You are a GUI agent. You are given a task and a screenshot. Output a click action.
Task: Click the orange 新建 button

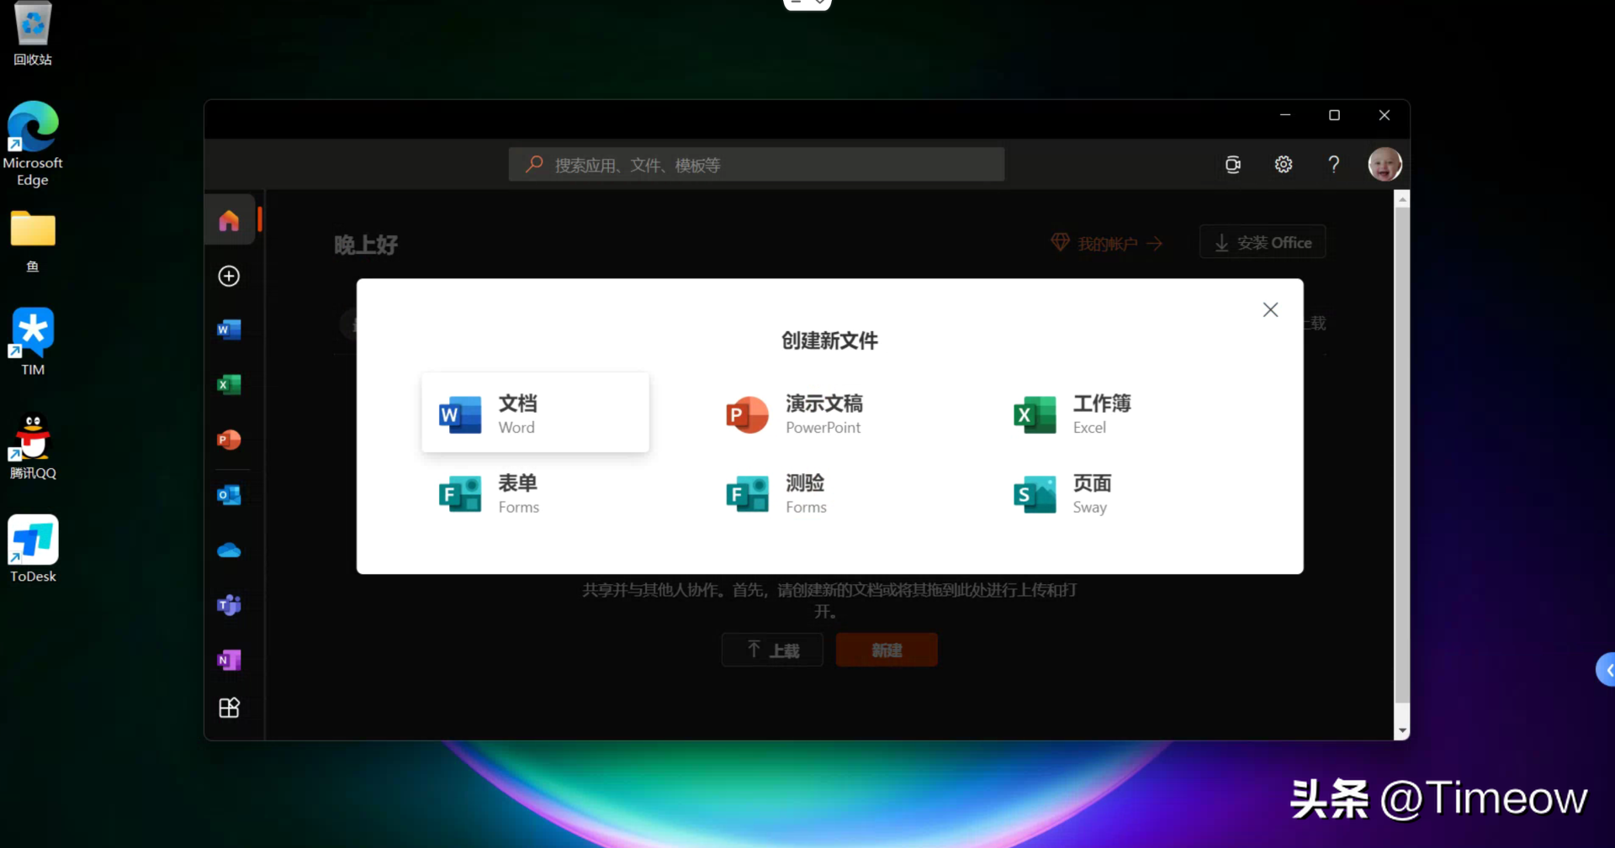(x=887, y=650)
